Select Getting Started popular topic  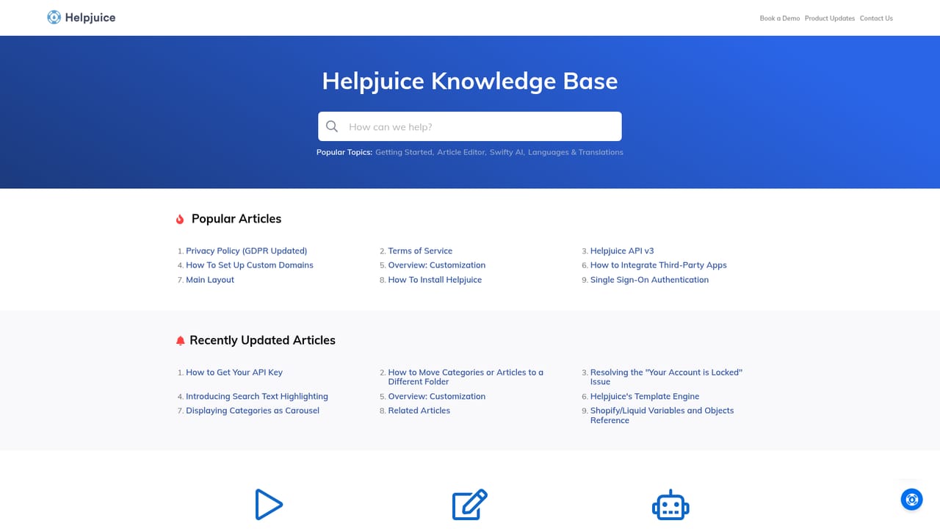(x=404, y=152)
